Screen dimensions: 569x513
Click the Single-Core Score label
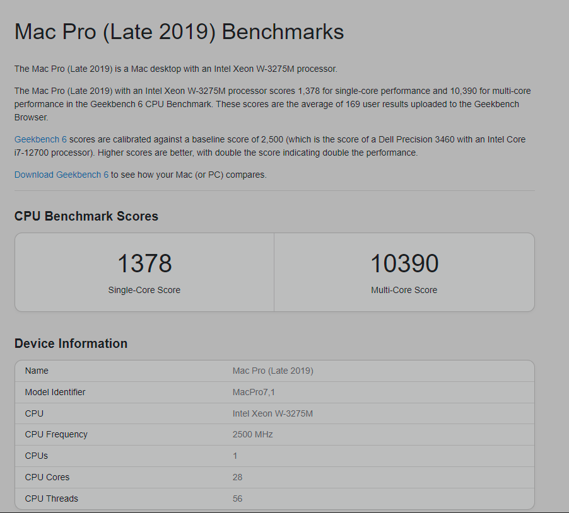click(144, 290)
